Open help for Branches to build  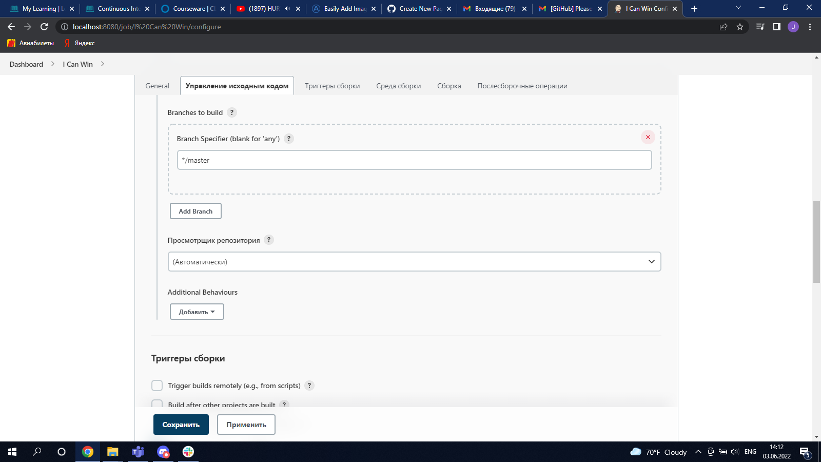(232, 112)
